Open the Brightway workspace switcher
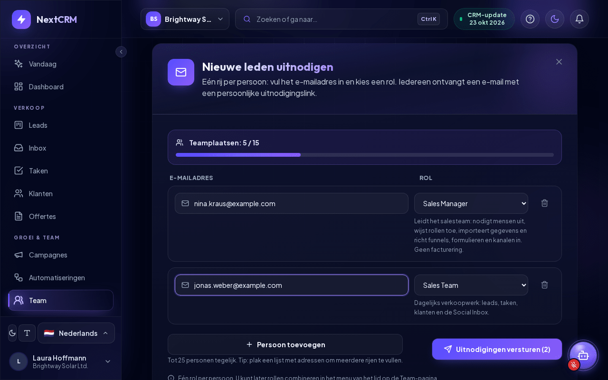Image resolution: width=608 pixels, height=380 pixels. click(185, 19)
